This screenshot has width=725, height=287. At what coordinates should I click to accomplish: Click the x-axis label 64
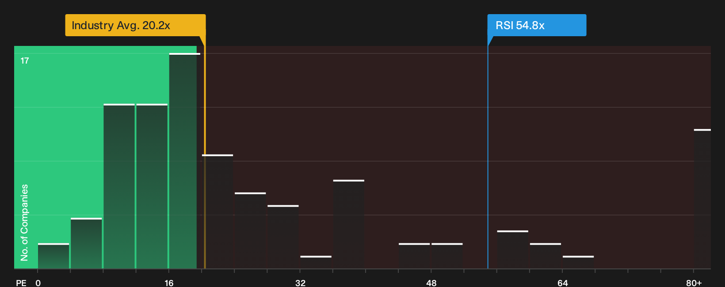click(562, 283)
